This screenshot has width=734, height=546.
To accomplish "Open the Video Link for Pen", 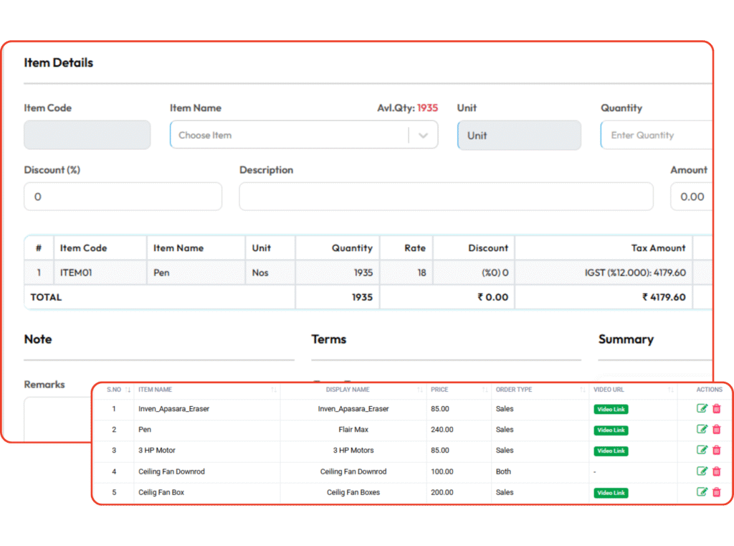I will click(x=611, y=430).
